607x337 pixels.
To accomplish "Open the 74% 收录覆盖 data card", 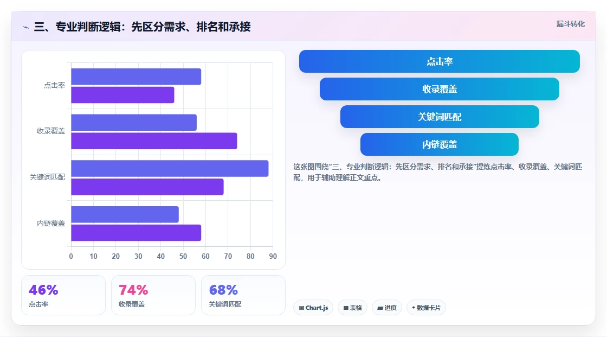I will click(153, 296).
